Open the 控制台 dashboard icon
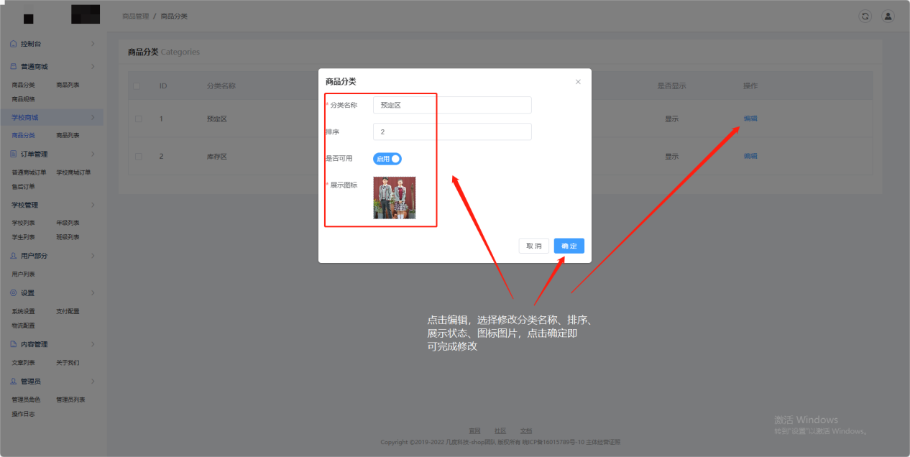910x457 pixels. pos(12,44)
